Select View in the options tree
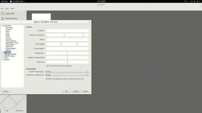The image size is (202, 113). coord(8,31)
